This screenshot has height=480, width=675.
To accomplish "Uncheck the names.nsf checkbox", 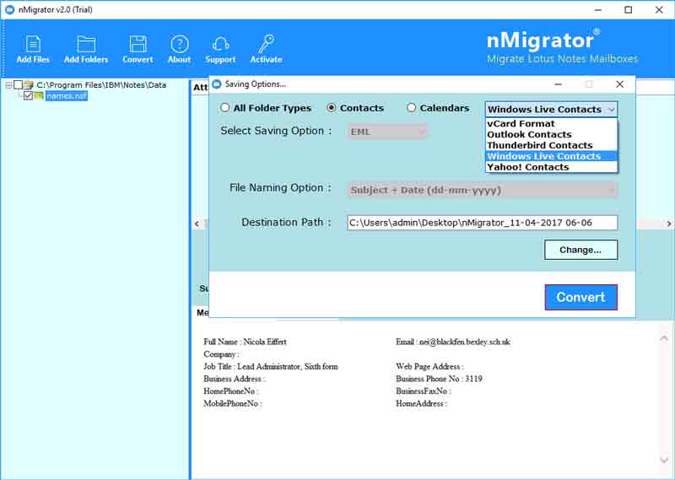I will 29,95.
